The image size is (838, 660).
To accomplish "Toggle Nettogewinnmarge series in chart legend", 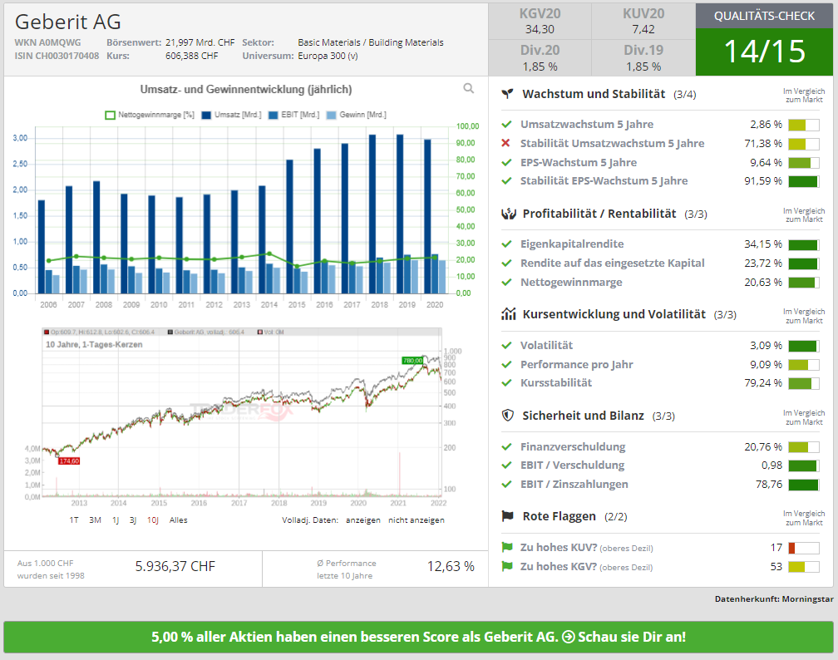I will [x=150, y=115].
